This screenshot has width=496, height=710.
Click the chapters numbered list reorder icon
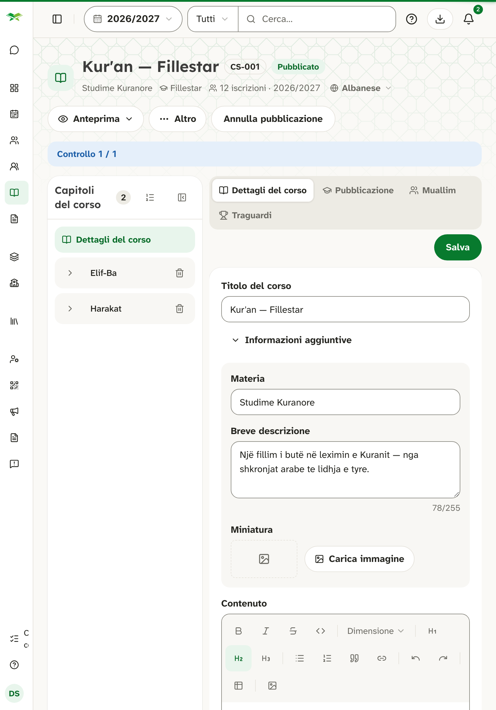coord(150,197)
